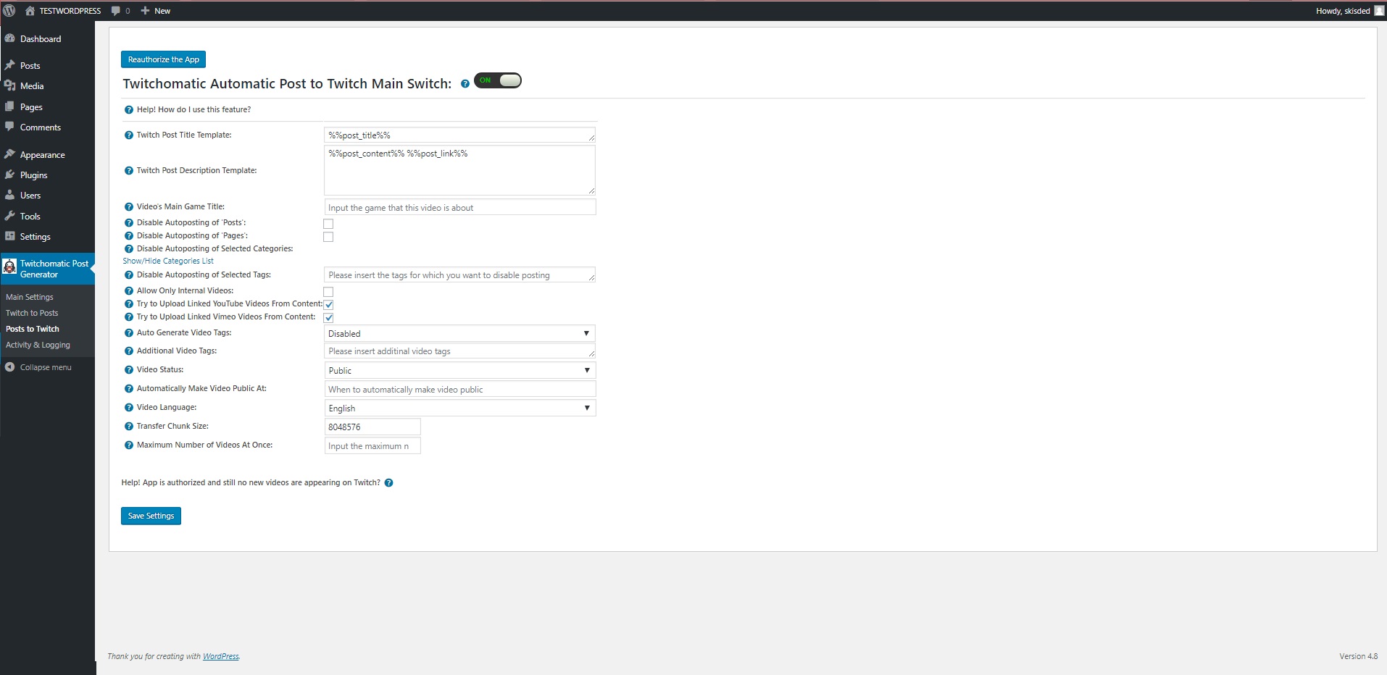This screenshot has height=675, width=1387.
Task: Click help icon for Video Language
Action: coord(129,407)
